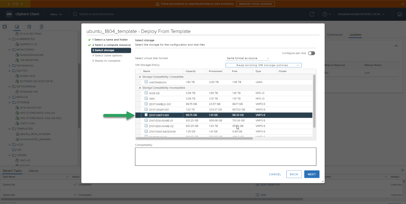
Task: Go to step 1 Select a name and folder
Action: point(110,40)
